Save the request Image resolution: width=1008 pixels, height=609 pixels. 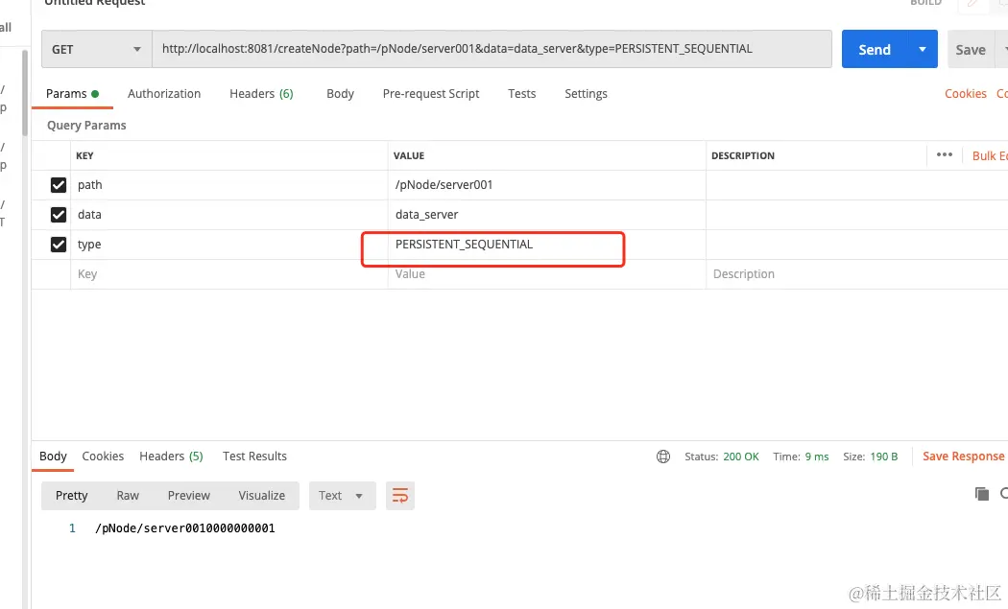coord(970,50)
